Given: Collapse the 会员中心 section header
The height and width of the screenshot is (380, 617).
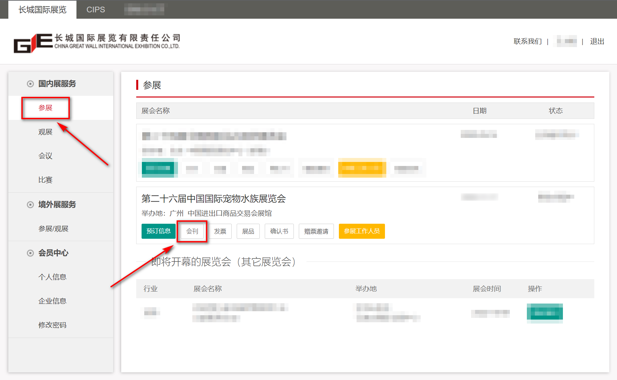Looking at the screenshot, I should click(61, 253).
